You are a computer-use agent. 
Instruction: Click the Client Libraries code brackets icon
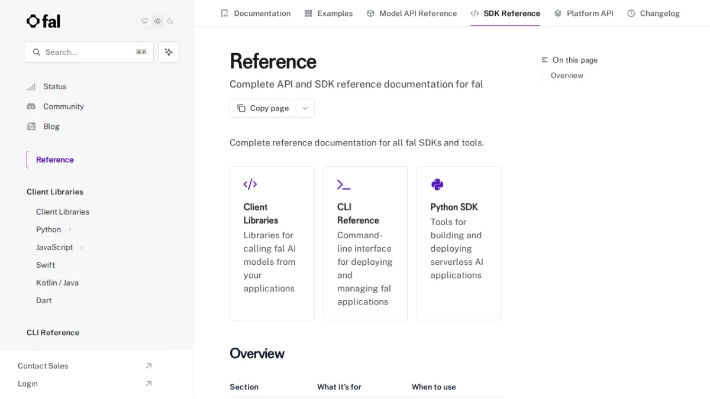pyautogui.click(x=250, y=184)
